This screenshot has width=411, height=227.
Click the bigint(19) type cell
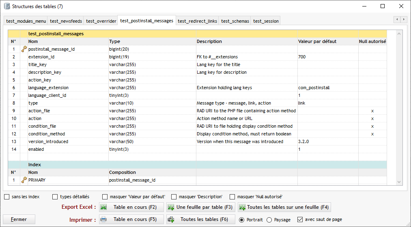click(x=152, y=57)
